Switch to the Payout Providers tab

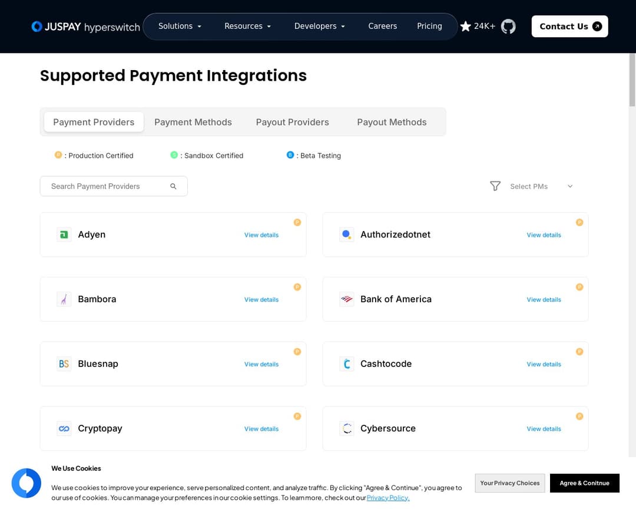(x=293, y=122)
